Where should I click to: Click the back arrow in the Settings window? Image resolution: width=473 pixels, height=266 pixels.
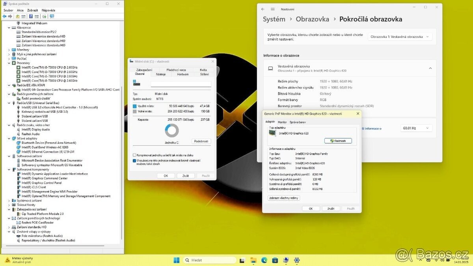[x=263, y=9]
